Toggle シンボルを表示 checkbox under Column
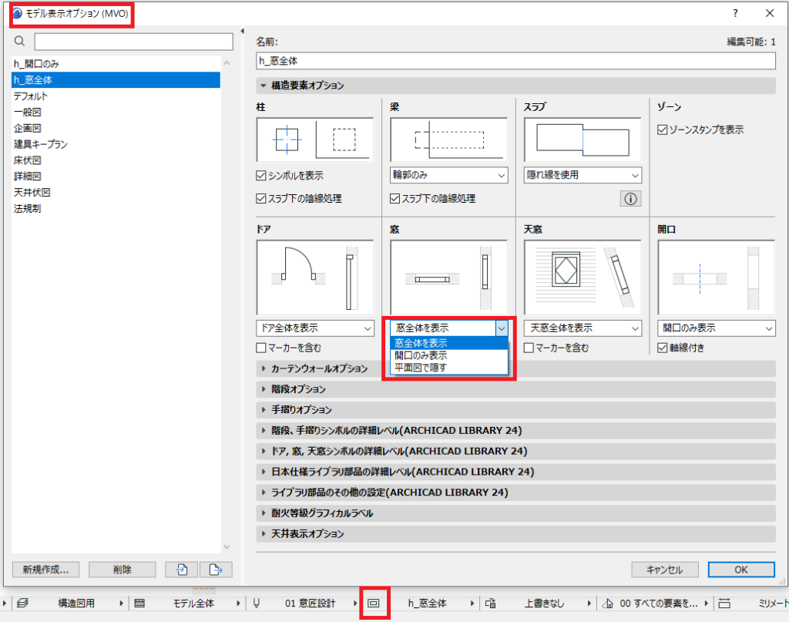 [x=260, y=176]
